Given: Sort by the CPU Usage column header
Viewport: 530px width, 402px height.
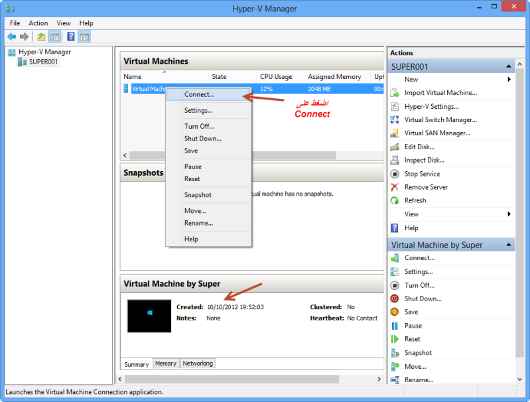Looking at the screenshot, I should [x=280, y=77].
